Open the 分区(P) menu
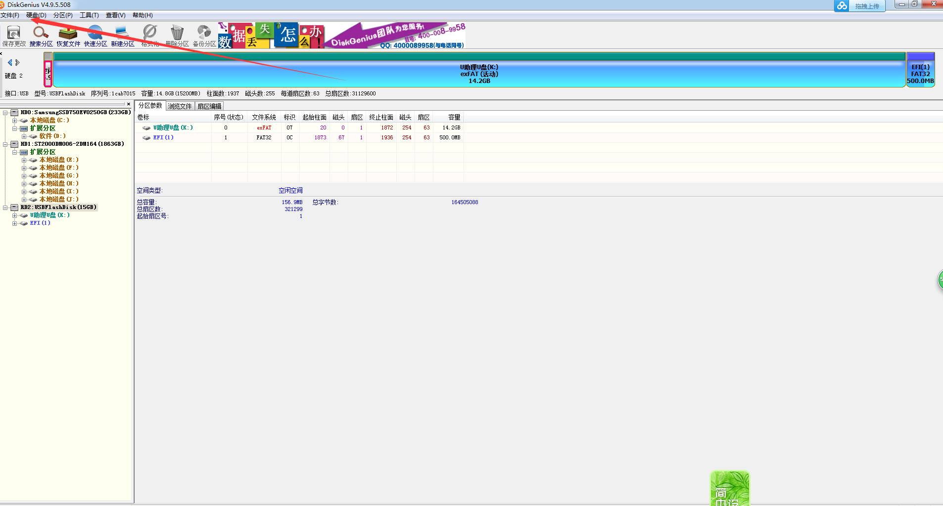This screenshot has width=943, height=506. coord(63,15)
